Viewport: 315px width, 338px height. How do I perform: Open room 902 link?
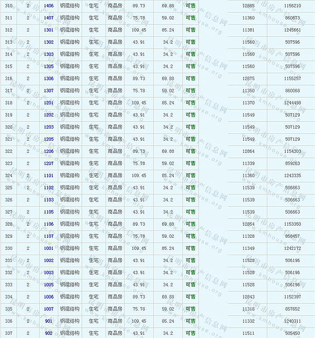click(49, 333)
